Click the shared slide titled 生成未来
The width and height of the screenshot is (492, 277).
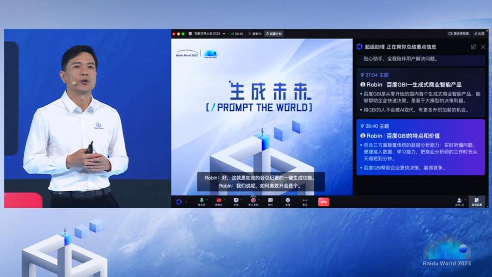[x=261, y=117]
